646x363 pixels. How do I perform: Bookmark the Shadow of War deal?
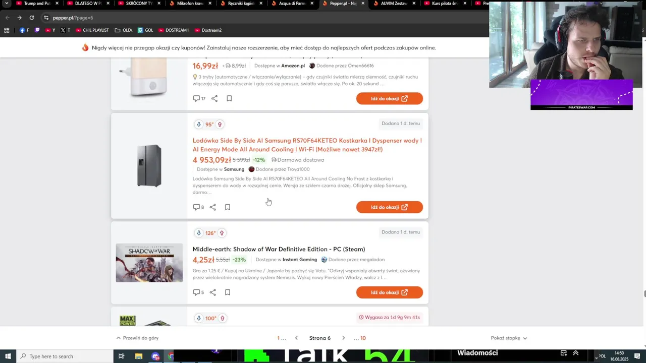pos(228,292)
